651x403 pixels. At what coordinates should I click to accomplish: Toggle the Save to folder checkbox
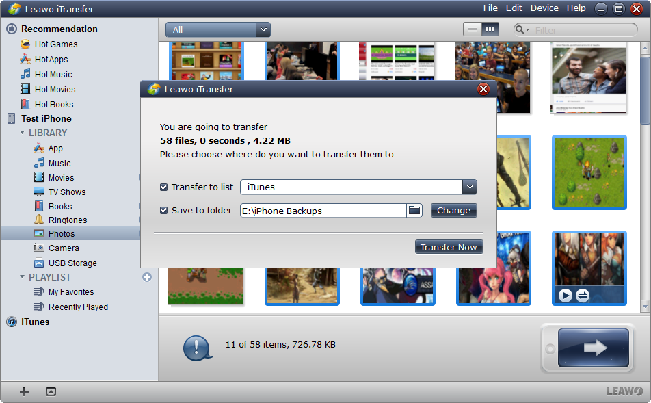point(163,210)
